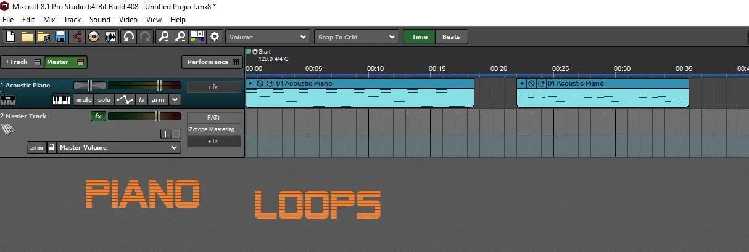Select the iZotope Mastering effect slot

[x=213, y=129]
